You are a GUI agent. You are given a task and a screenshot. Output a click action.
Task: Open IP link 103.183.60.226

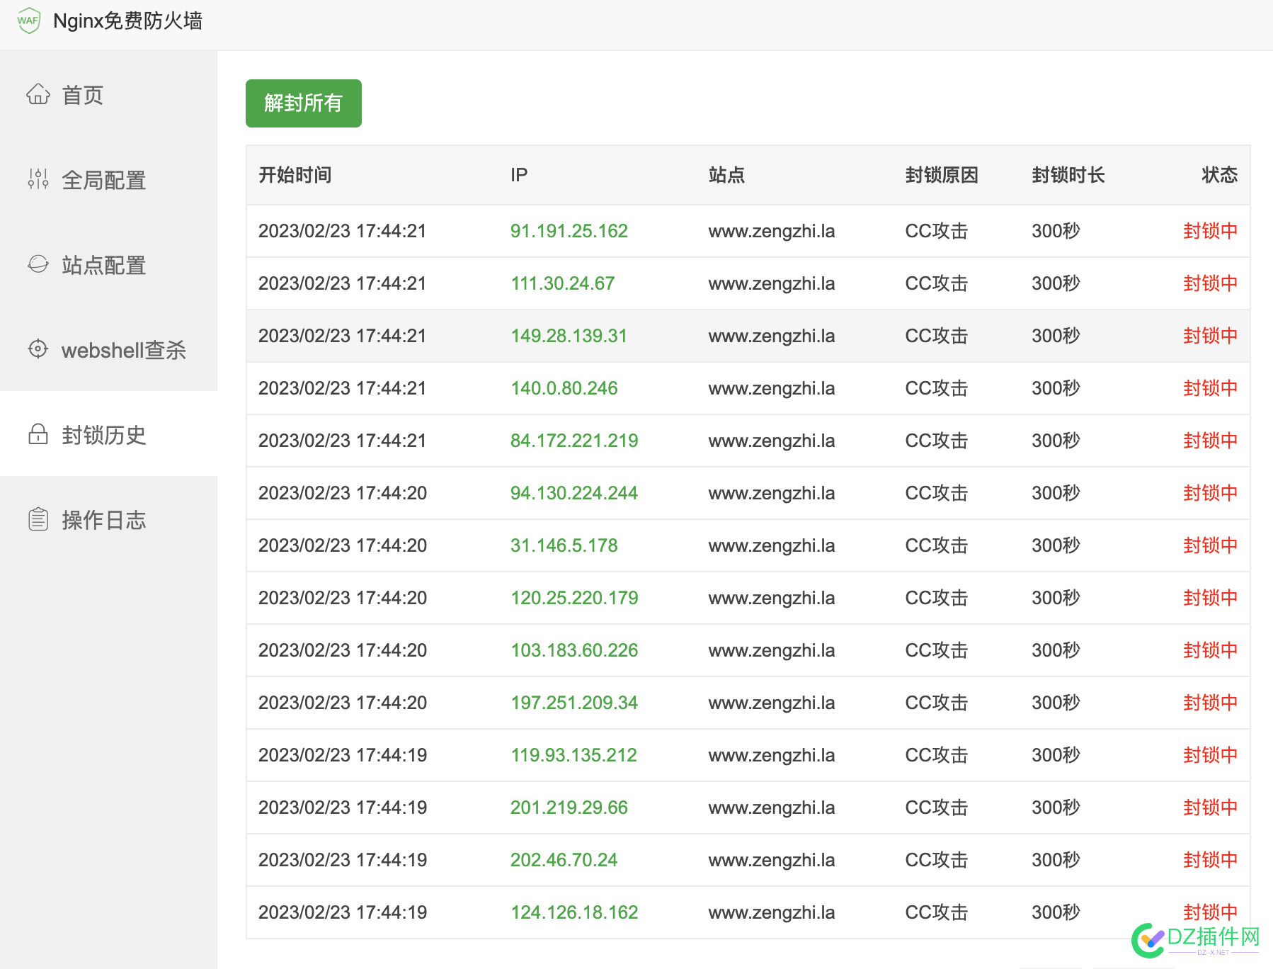(x=574, y=650)
